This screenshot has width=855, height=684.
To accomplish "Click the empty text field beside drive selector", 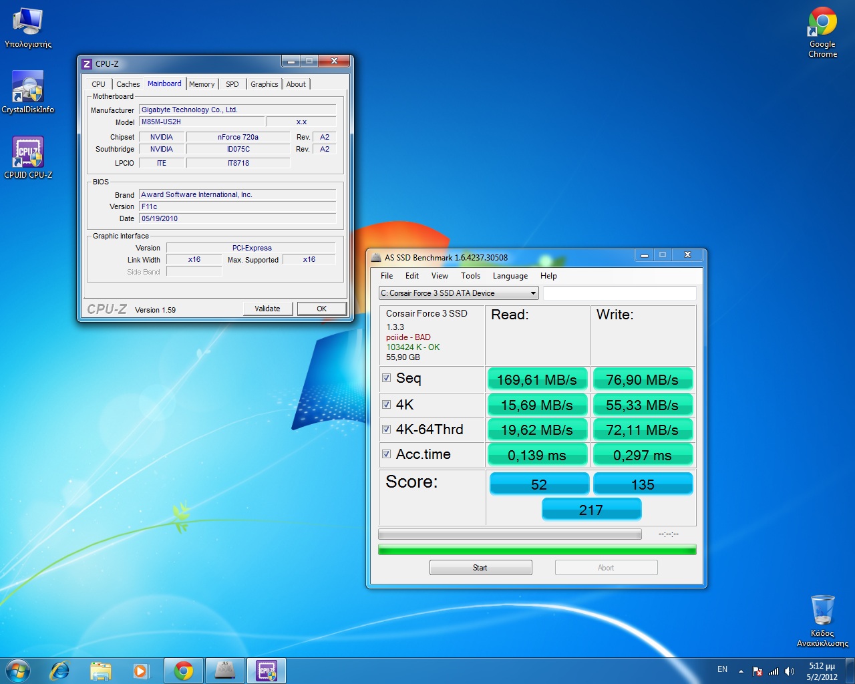I will coord(619,293).
